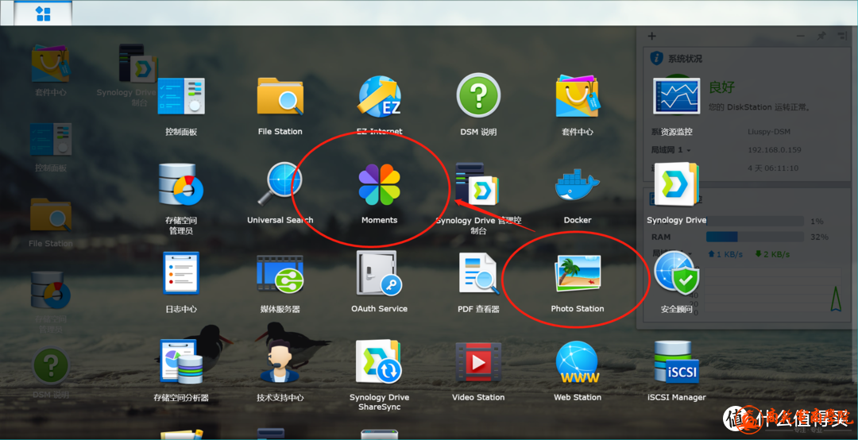Open DSM 说明 in the main menu grid
This screenshot has height=440, width=858.
pos(478,96)
